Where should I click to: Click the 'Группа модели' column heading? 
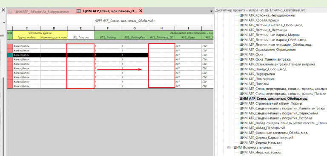(x=26, y=37)
